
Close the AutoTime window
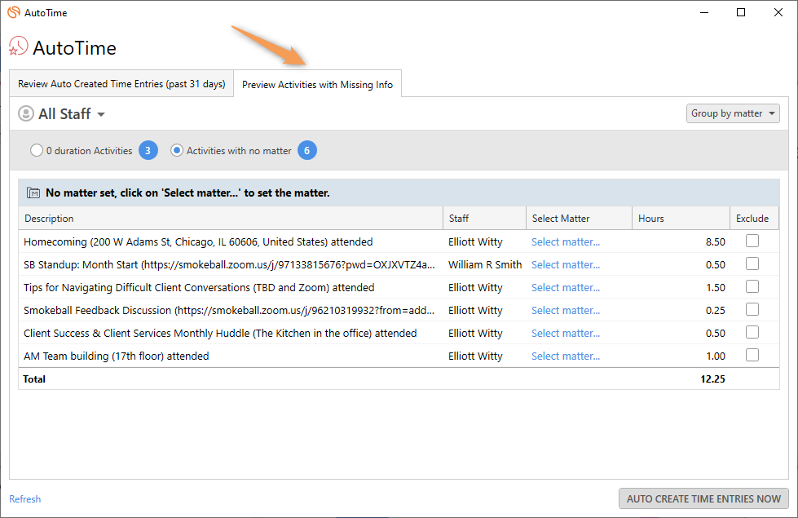[x=778, y=13]
